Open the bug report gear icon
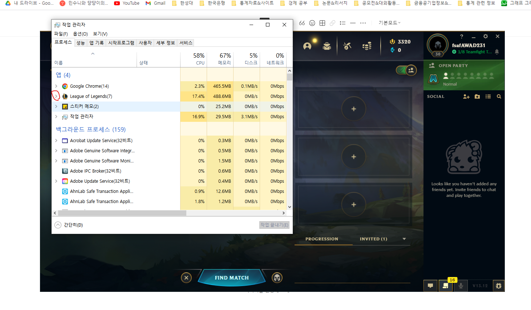Screen dimensions: 531x310 499,286
